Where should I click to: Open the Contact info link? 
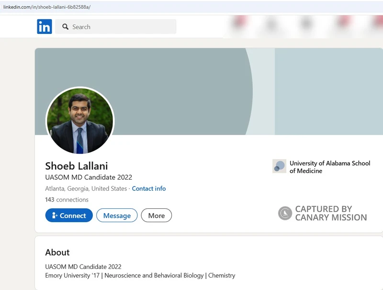[x=149, y=189]
